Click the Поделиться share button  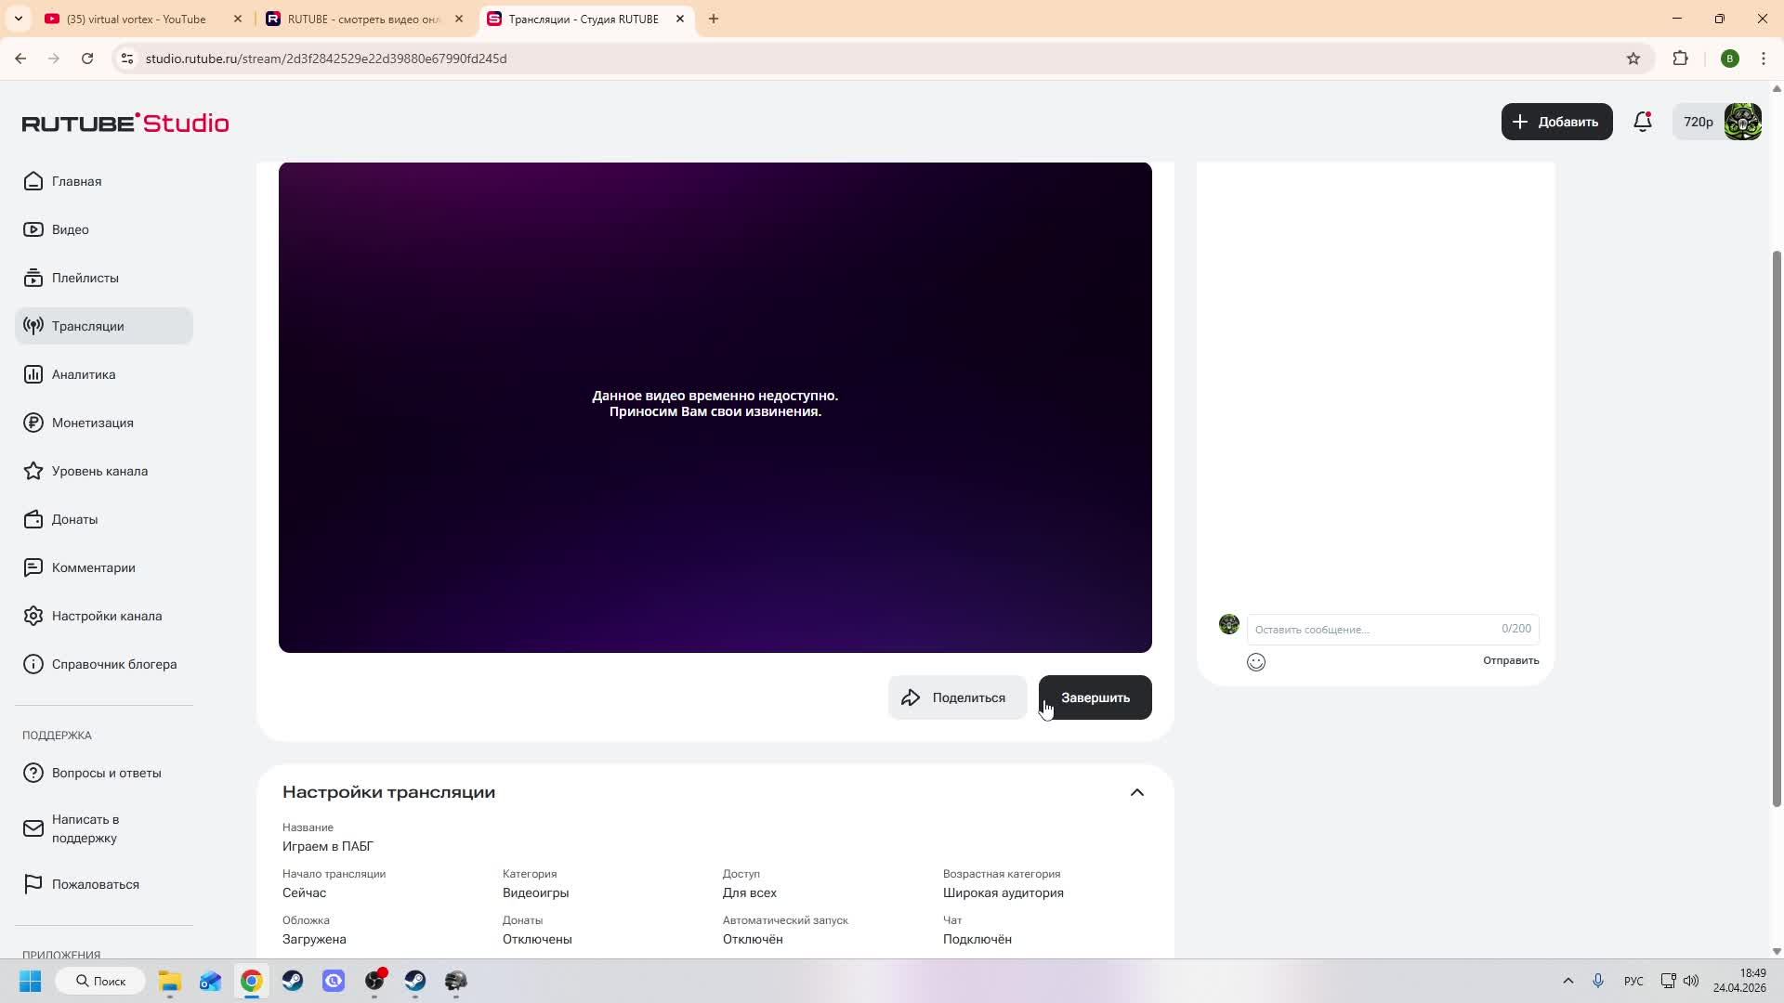point(957,697)
